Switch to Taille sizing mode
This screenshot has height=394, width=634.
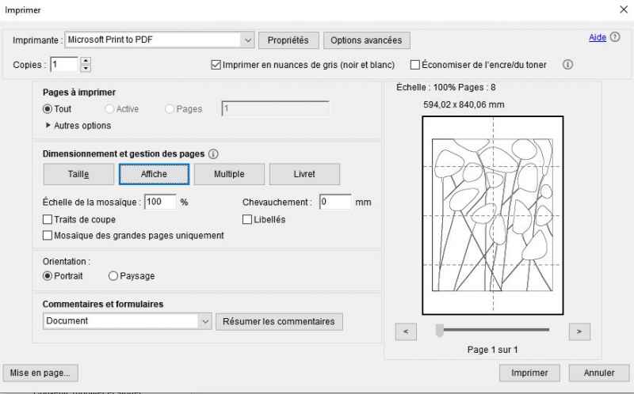tap(78, 174)
